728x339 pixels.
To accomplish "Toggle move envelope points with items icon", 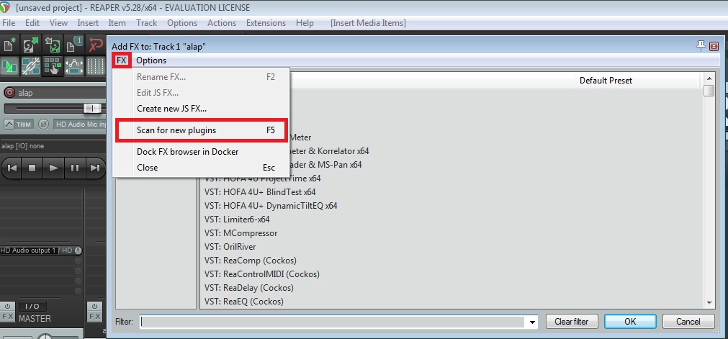I will pos(74,66).
